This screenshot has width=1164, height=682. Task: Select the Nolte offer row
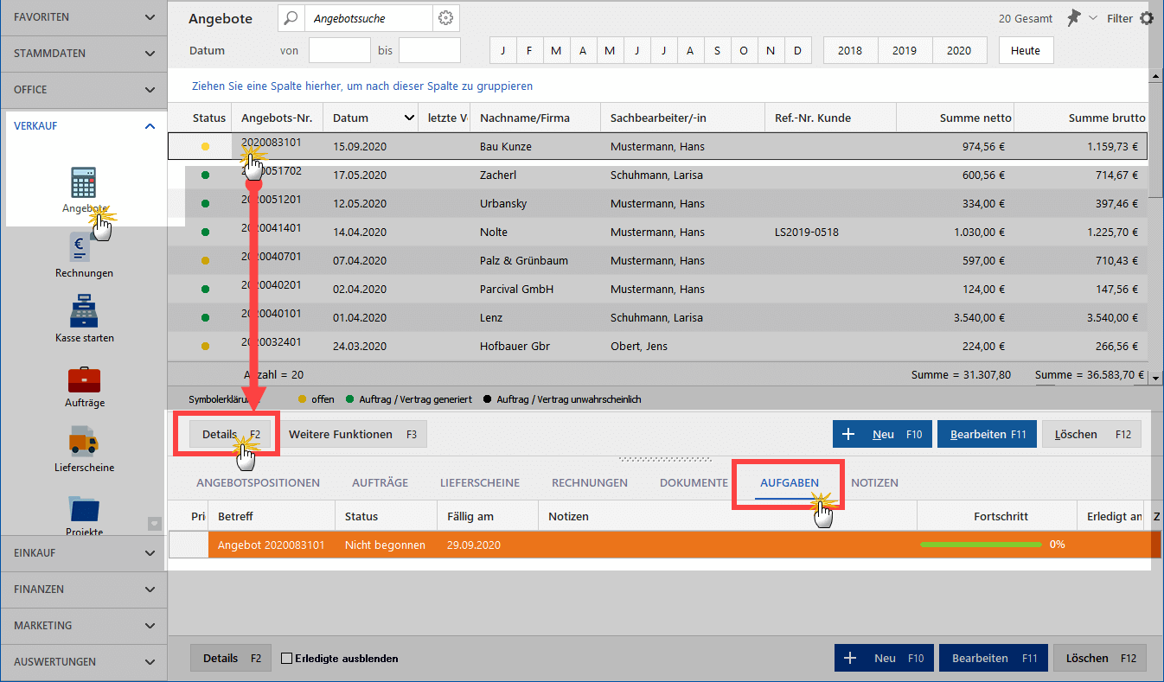(658, 233)
